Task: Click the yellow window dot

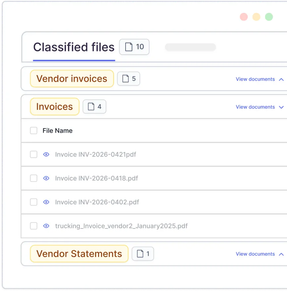Action: [x=256, y=17]
